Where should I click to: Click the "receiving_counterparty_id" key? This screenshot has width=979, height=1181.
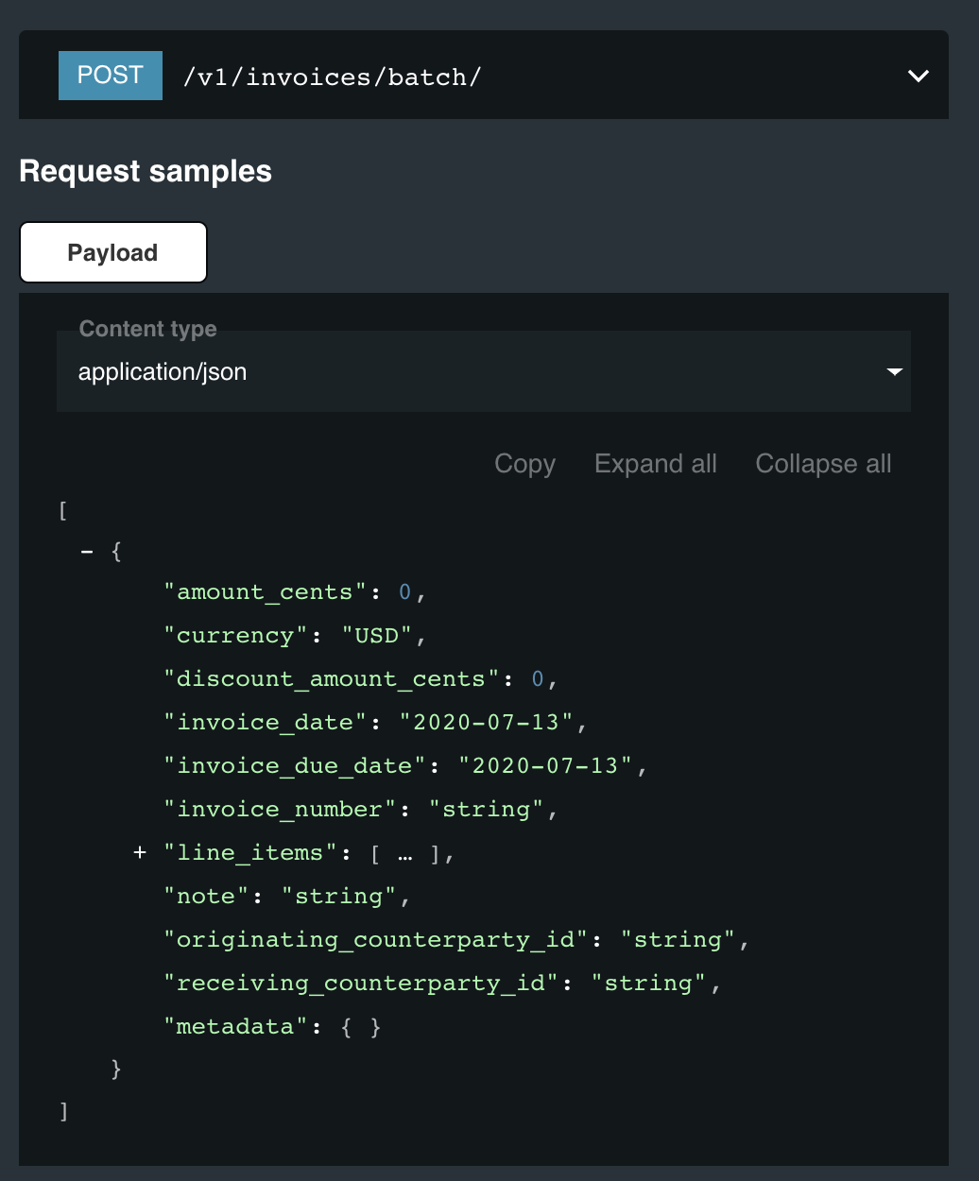tap(361, 984)
